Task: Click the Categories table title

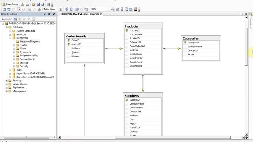Action: [x=191, y=39]
